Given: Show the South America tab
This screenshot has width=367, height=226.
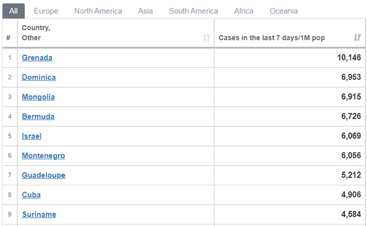Looking at the screenshot, I should point(193,11).
